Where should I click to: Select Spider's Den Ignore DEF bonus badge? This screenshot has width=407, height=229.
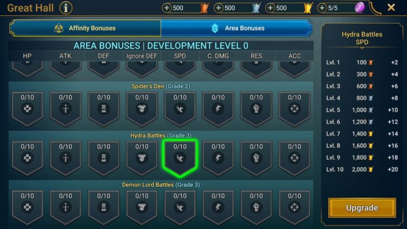coord(142,109)
